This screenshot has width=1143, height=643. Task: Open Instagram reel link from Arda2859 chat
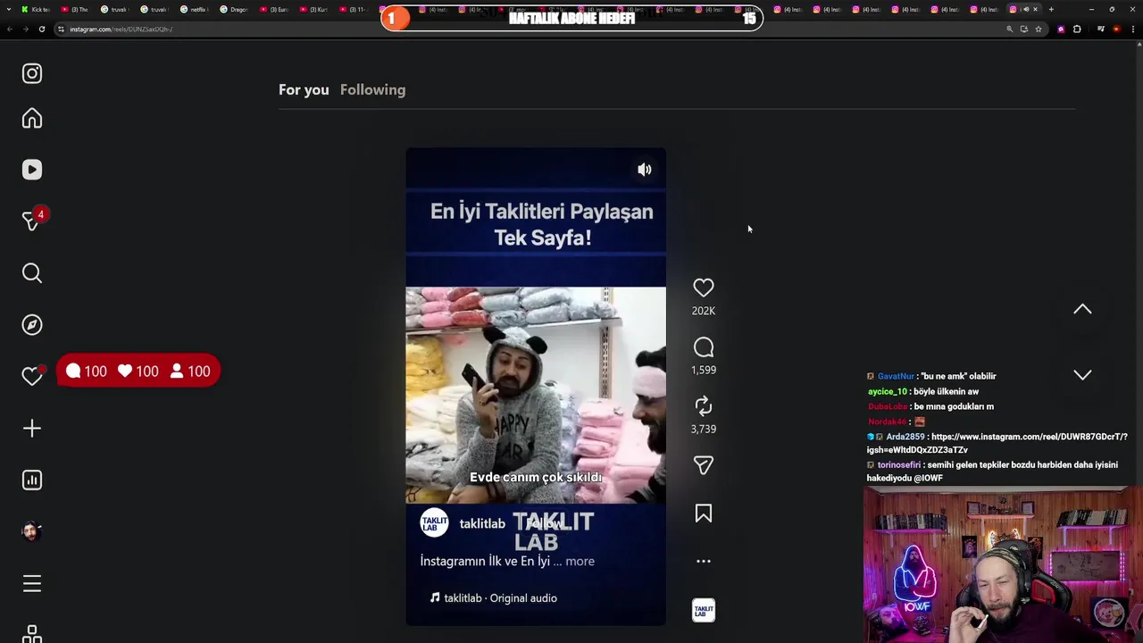(997, 443)
